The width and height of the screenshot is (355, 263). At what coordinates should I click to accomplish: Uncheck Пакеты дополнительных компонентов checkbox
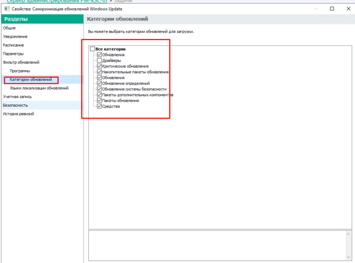coord(99,95)
